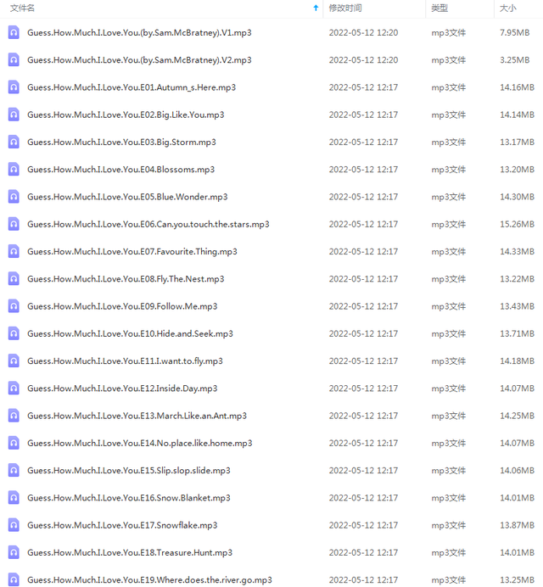The image size is (543, 587).
Task: Click the 13.17MB size value
Action: pyautogui.click(x=518, y=142)
